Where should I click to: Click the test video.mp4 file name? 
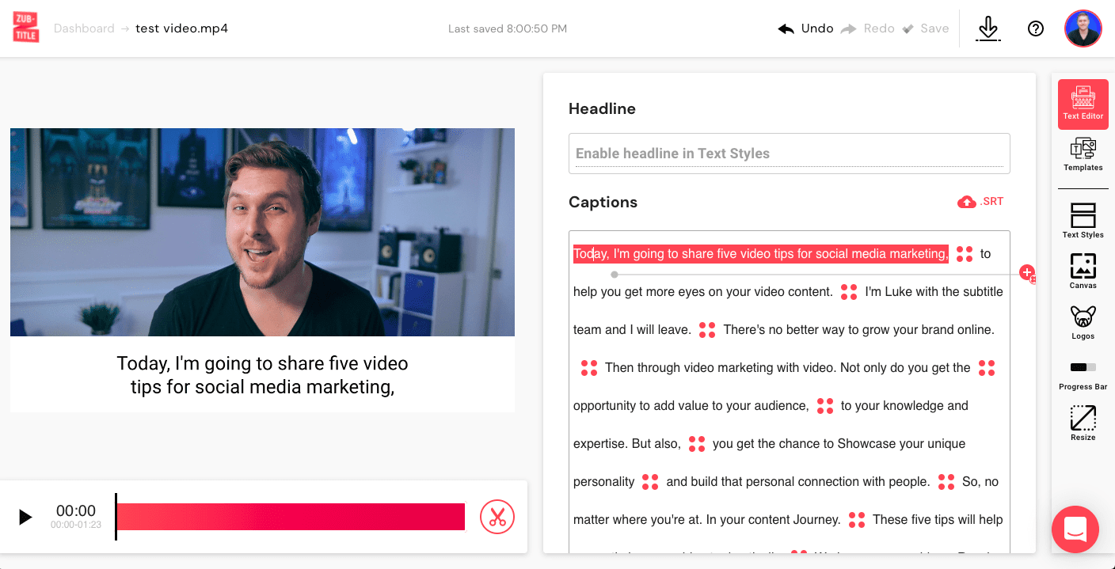pos(182,28)
